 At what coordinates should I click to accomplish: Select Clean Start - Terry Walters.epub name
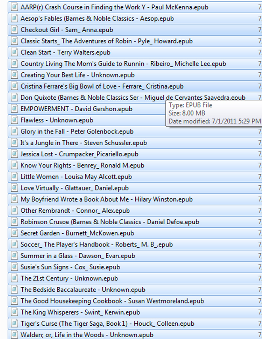point(65,52)
